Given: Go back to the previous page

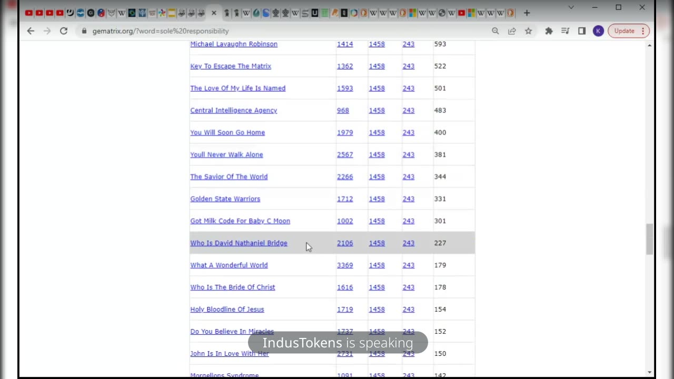Looking at the screenshot, I should click(x=31, y=31).
